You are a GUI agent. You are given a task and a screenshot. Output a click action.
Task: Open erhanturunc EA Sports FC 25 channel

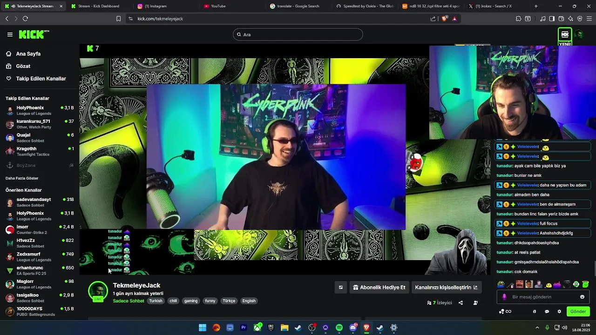coord(40,270)
